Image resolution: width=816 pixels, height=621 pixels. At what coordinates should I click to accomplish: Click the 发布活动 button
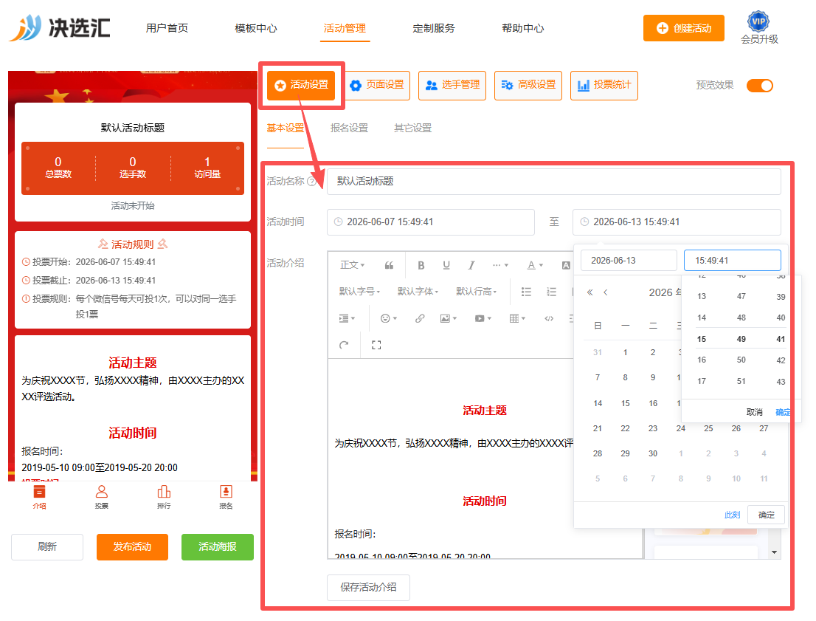pyautogui.click(x=132, y=547)
